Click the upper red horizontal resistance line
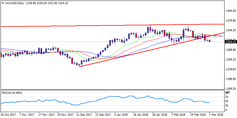 pos(89,26)
